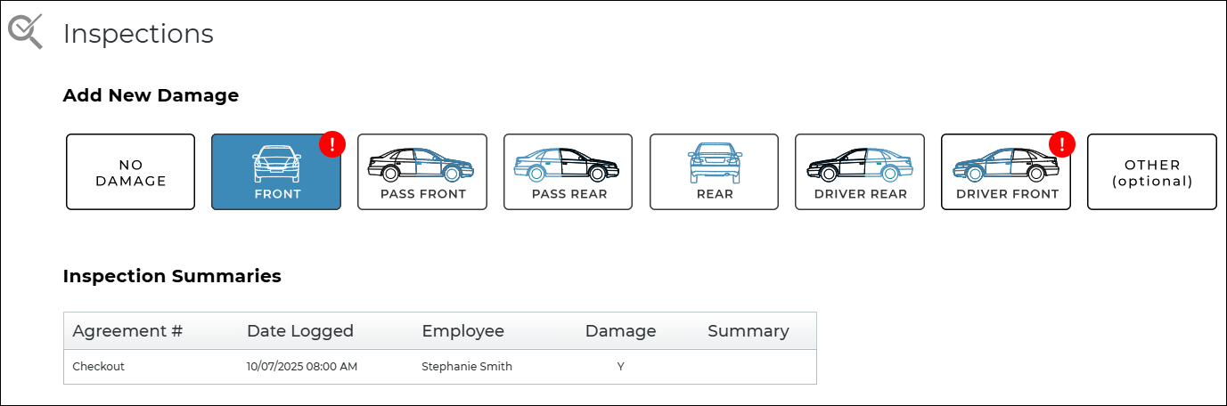This screenshot has width=1227, height=406.
Task: Click the 10/07/2025 08:00 AM date cell
Action: coord(302,367)
